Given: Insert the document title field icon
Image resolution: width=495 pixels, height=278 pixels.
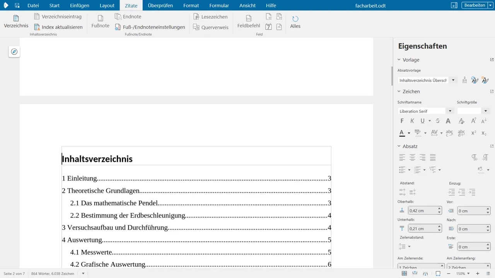Looking at the screenshot, I should click(279, 27).
